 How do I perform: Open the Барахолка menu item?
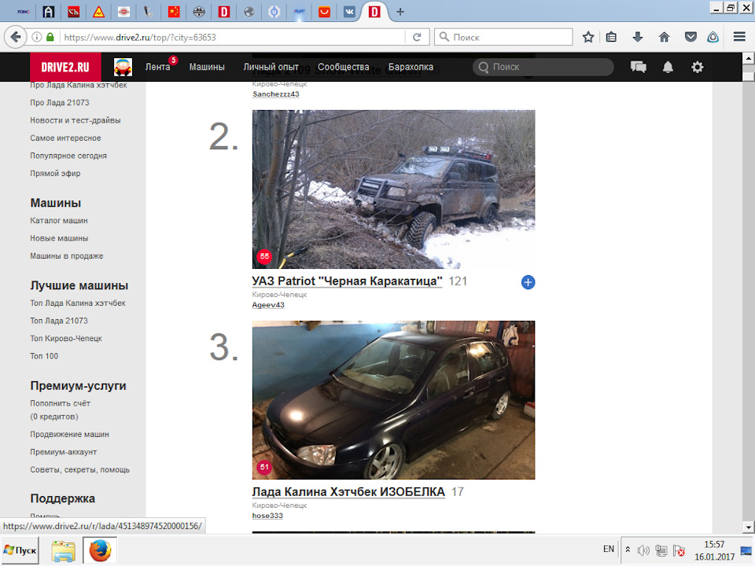click(411, 67)
